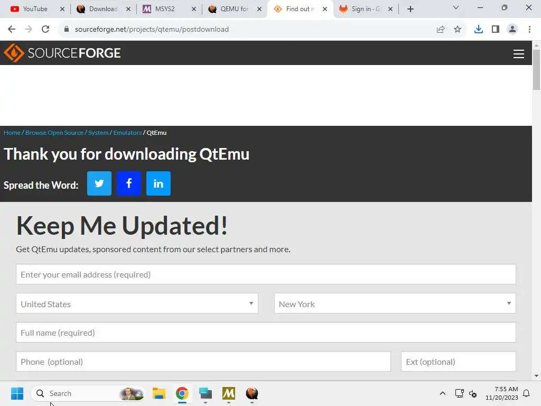The height and width of the screenshot is (406, 541).
Task: Click the scrollbar down arrow
Action: pos(536,376)
